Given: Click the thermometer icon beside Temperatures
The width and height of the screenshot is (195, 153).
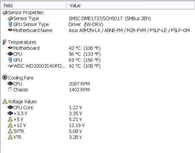Looking at the screenshot, I should point(5,42).
